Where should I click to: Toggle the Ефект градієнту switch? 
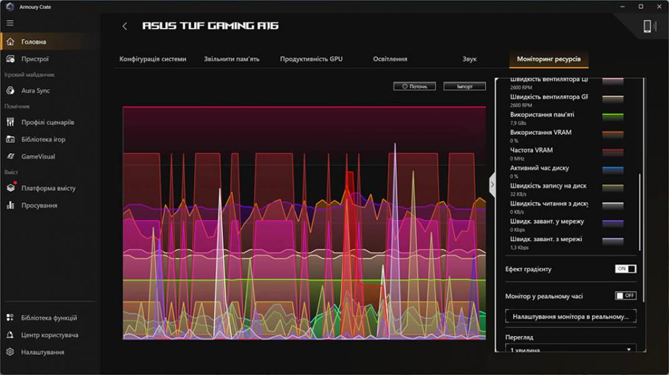click(x=625, y=269)
